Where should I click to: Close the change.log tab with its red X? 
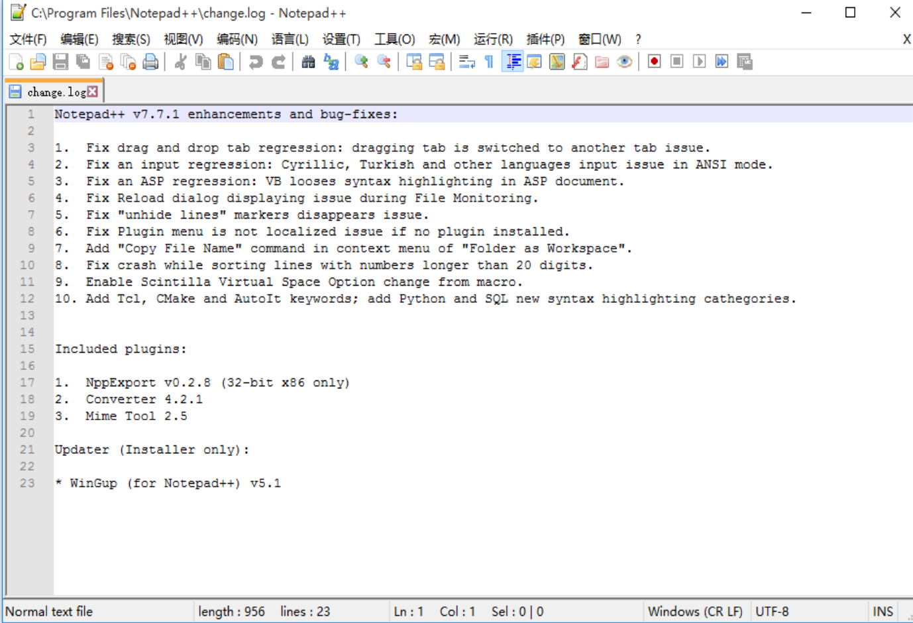coord(93,91)
